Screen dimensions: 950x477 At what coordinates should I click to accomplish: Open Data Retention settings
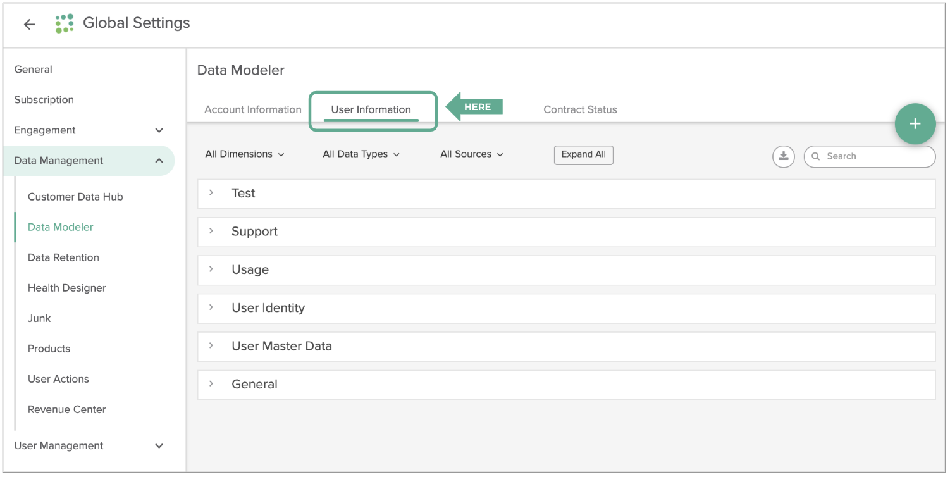click(x=63, y=257)
